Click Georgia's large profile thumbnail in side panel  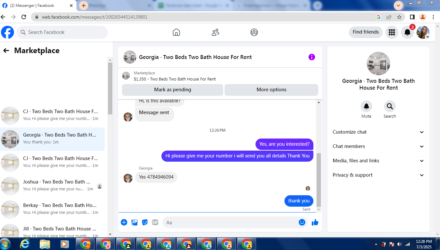[x=378, y=64]
